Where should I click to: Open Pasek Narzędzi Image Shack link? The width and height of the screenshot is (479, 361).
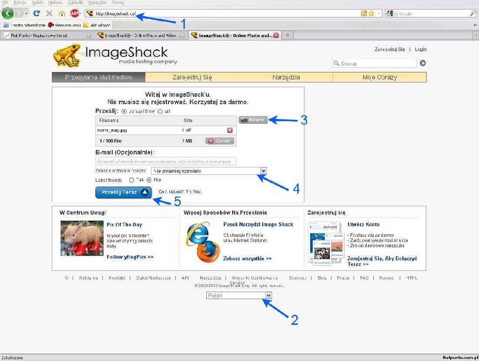pyautogui.click(x=258, y=224)
